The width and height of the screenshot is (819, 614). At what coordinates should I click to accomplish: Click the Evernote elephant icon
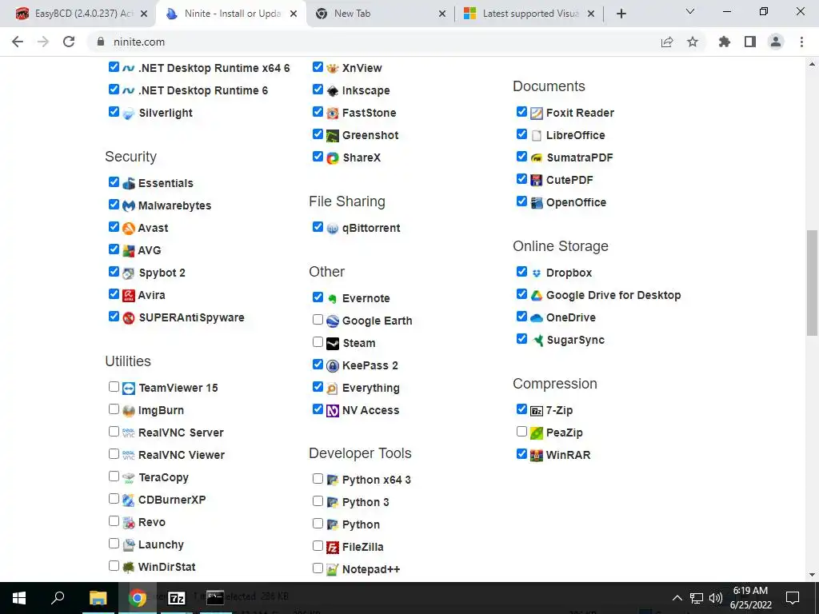tap(332, 299)
